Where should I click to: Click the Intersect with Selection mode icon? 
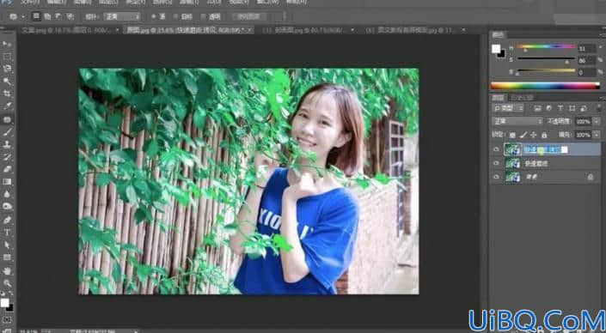coord(70,16)
